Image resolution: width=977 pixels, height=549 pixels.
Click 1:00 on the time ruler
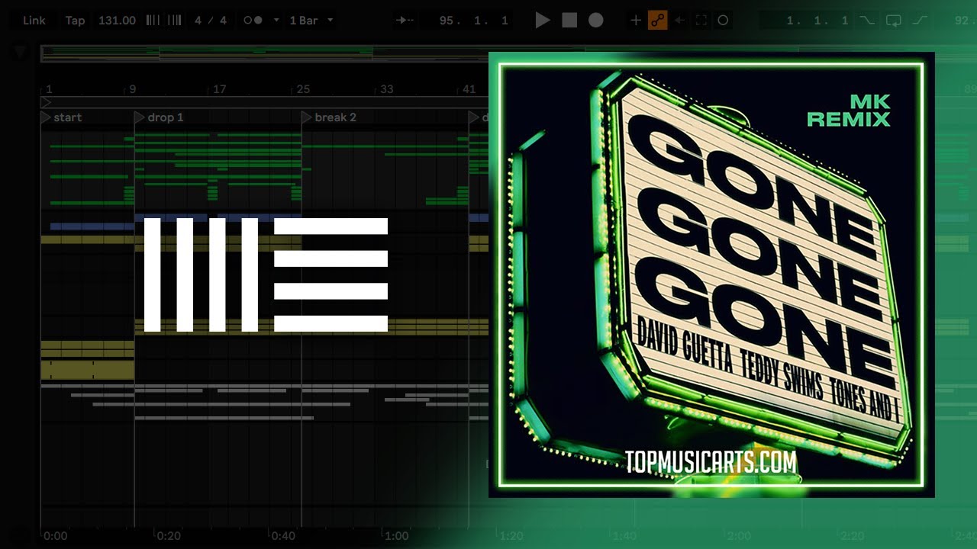tap(396, 536)
